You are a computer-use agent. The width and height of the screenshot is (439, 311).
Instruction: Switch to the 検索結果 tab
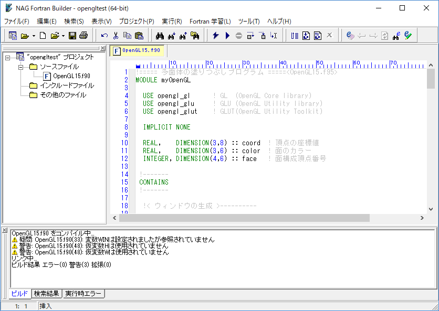point(47,294)
